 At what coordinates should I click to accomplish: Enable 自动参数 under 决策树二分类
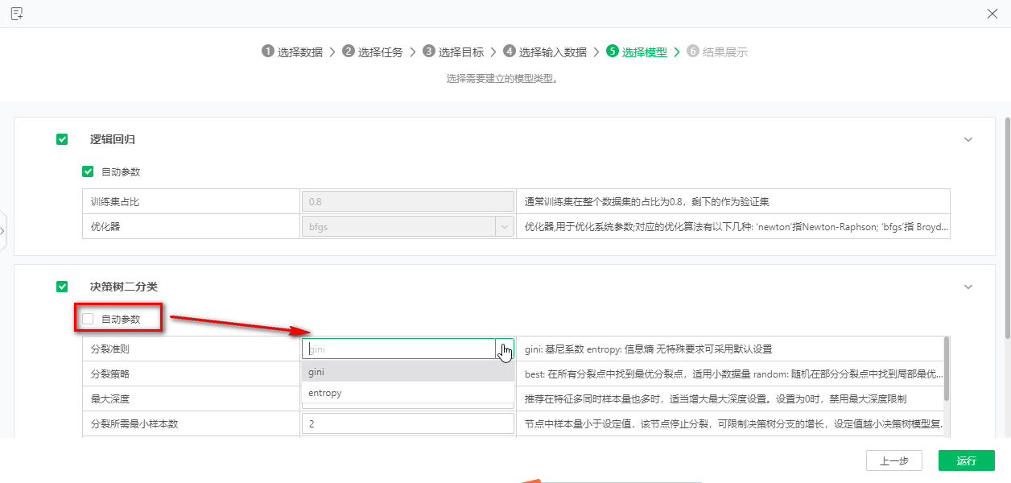[x=88, y=319]
